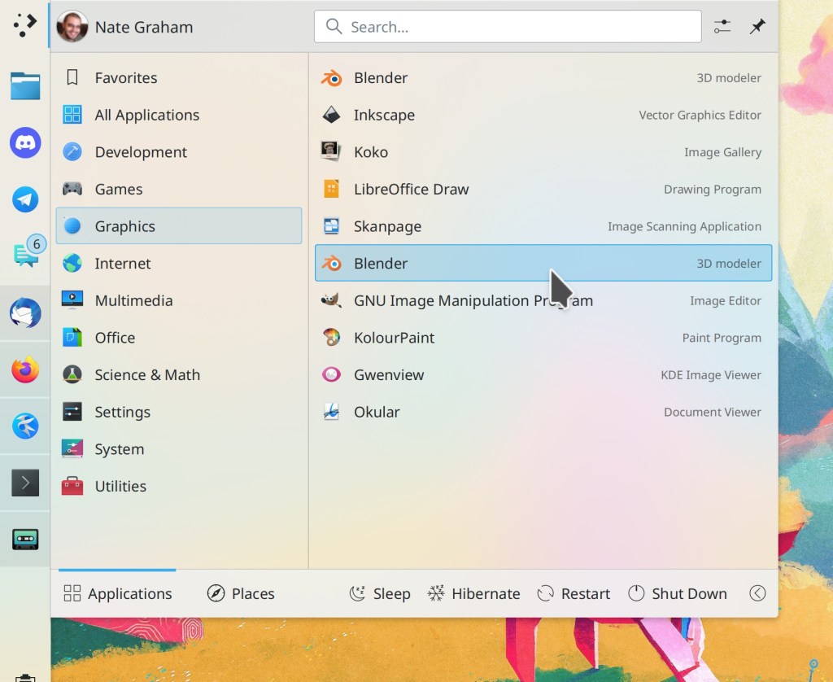Open Okular document viewer

(377, 412)
